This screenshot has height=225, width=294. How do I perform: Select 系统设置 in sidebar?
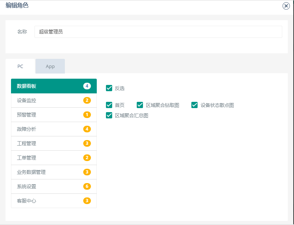click(x=54, y=186)
